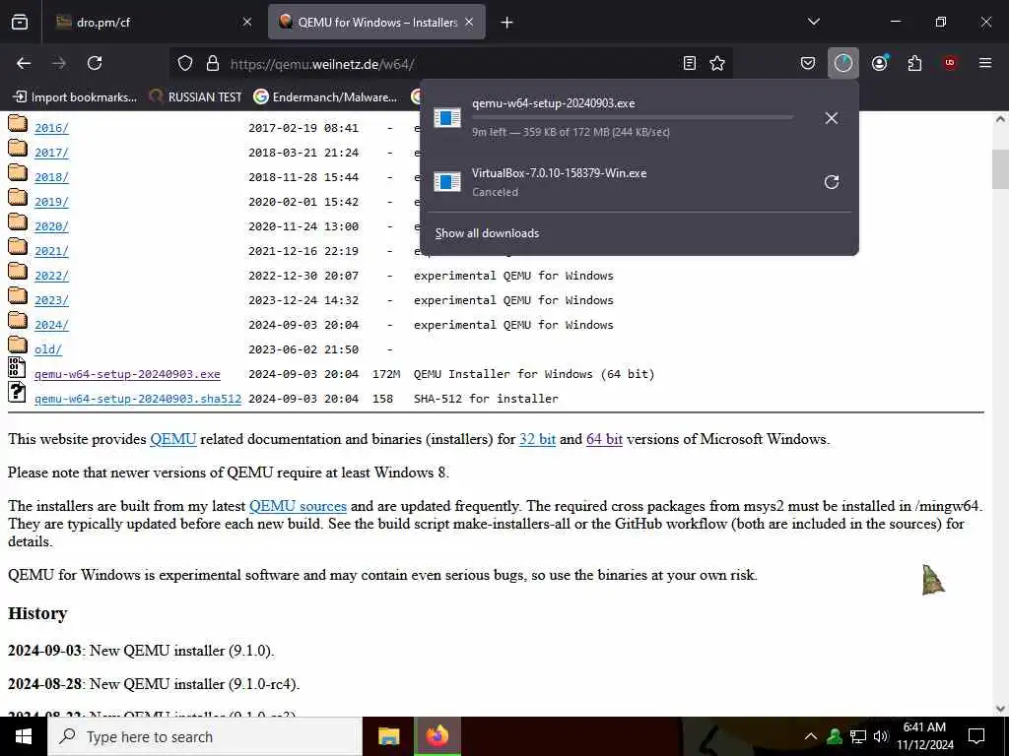Click the URL bar with qemu.weilnetz.de address
1009x756 pixels.
[450, 64]
